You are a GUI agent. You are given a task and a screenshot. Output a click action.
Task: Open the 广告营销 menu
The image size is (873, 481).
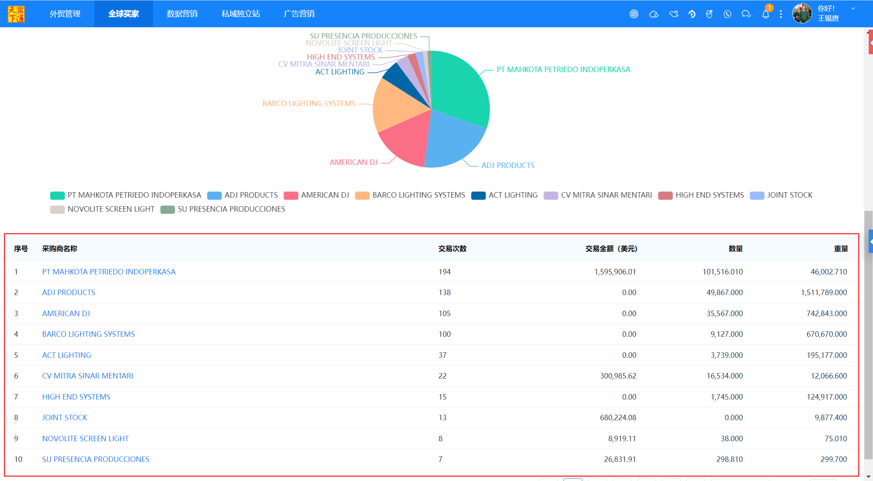coord(299,14)
